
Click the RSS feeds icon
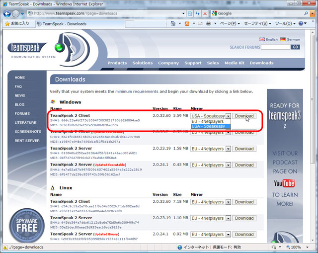[x=187, y=24]
